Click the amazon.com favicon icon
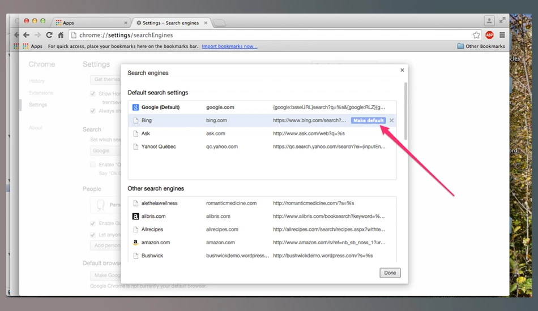 click(135, 242)
